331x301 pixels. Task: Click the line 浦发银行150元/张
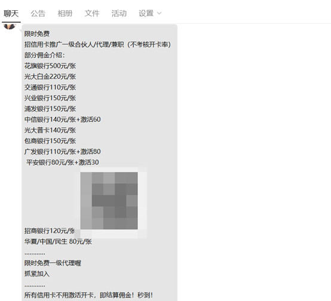pos(50,109)
